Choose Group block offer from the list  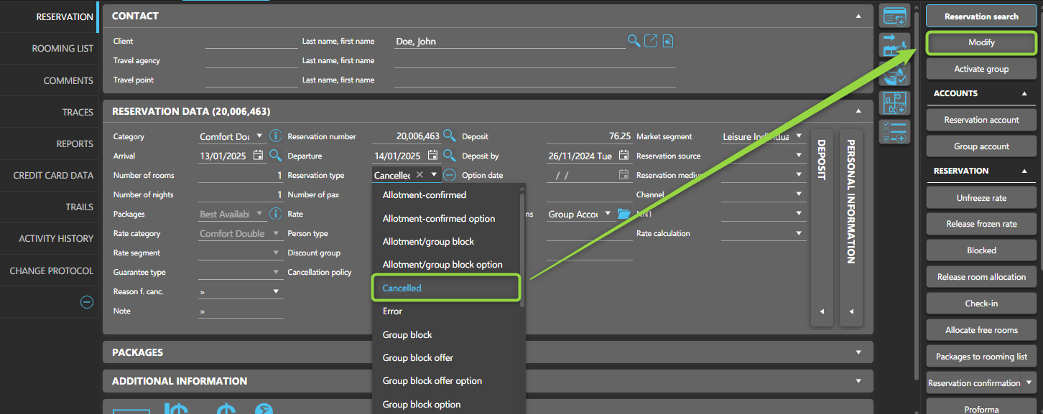(418, 357)
